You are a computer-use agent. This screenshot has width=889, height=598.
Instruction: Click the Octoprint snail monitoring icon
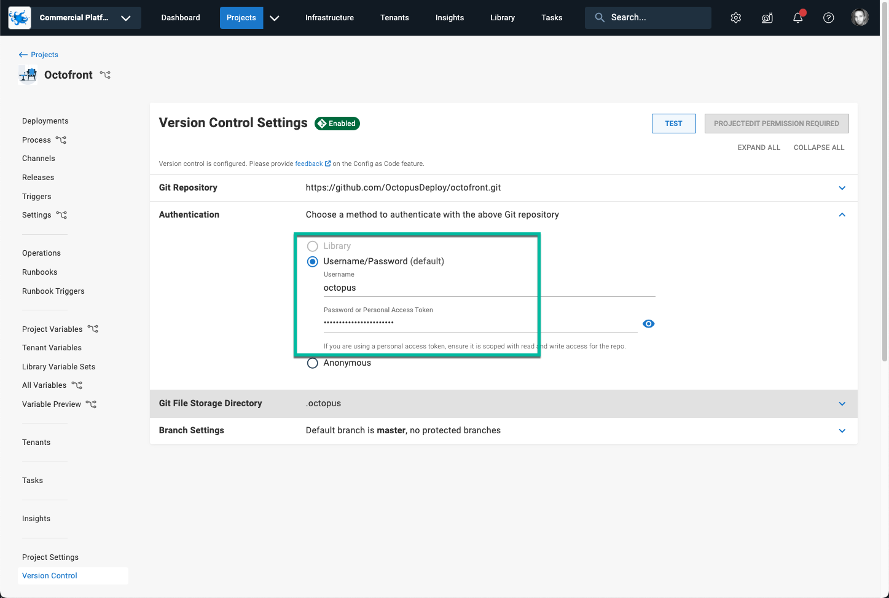pos(767,17)
